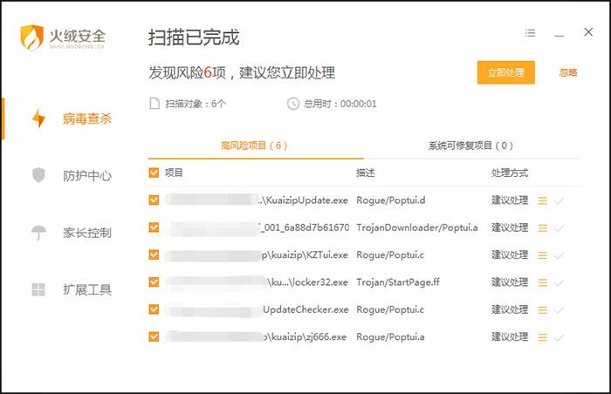Screen dimensions: 611x394
Task: Click the Rogue/Poptui.a description
Action: [x=390, y=336]
